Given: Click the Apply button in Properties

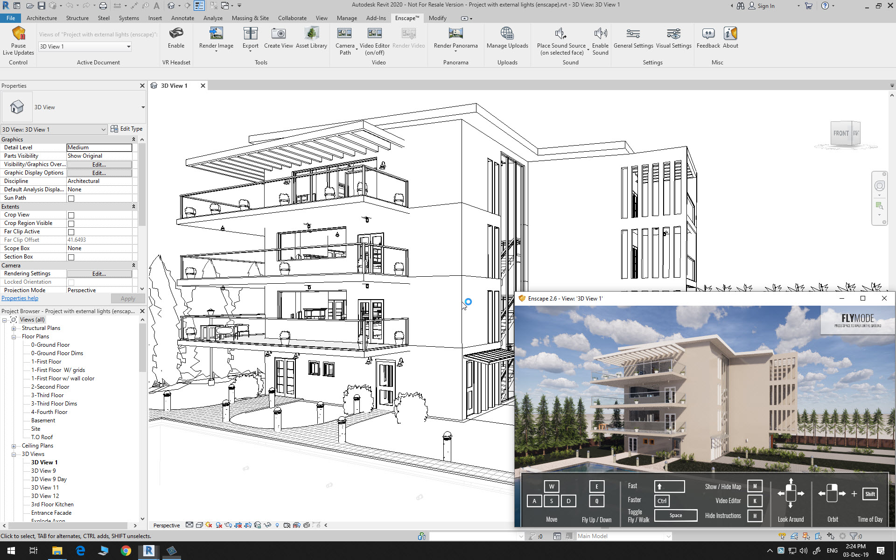Looking at the screenshot, I should [126, 298].
